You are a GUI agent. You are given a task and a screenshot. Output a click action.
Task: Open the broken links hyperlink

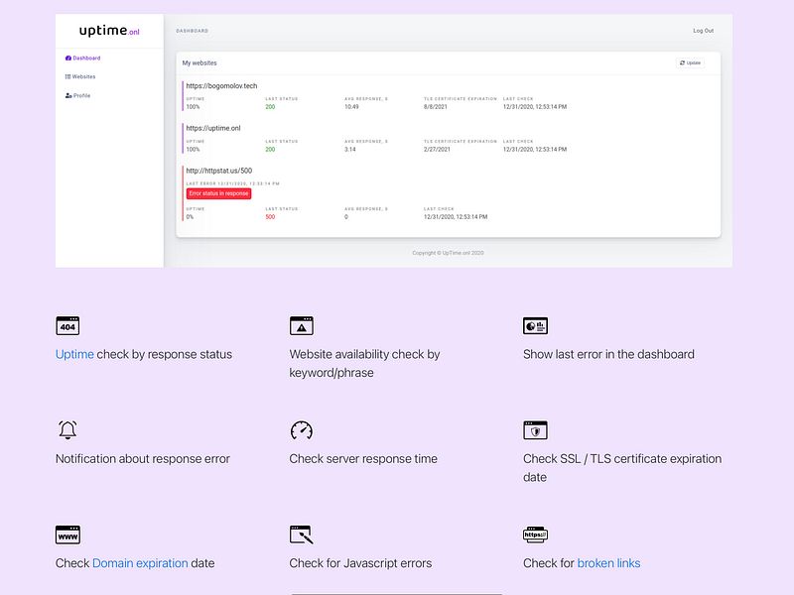click(608, 563)
